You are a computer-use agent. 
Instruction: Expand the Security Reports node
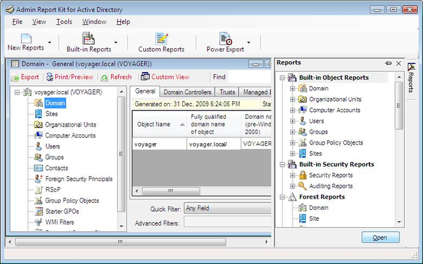click(293, 176)
